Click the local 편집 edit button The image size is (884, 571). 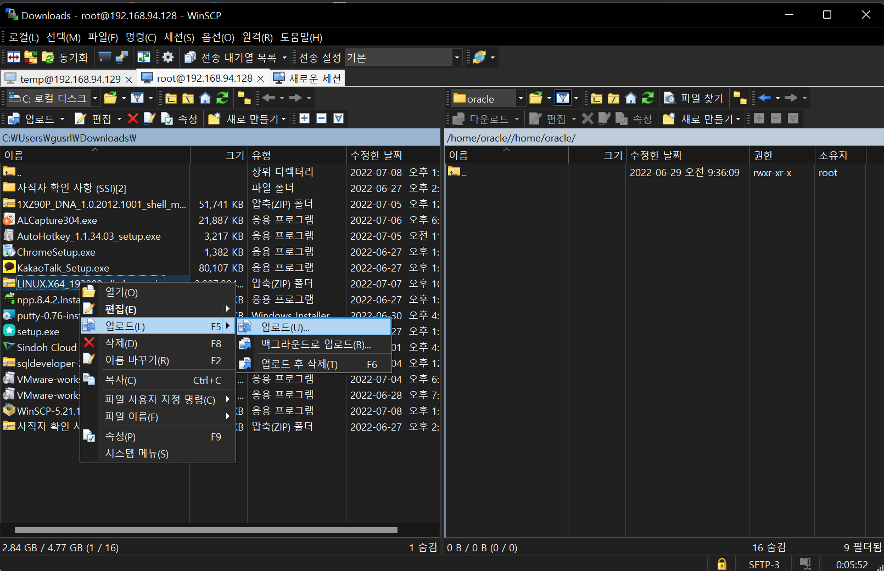pyautogui.click(x=93, y=119)
